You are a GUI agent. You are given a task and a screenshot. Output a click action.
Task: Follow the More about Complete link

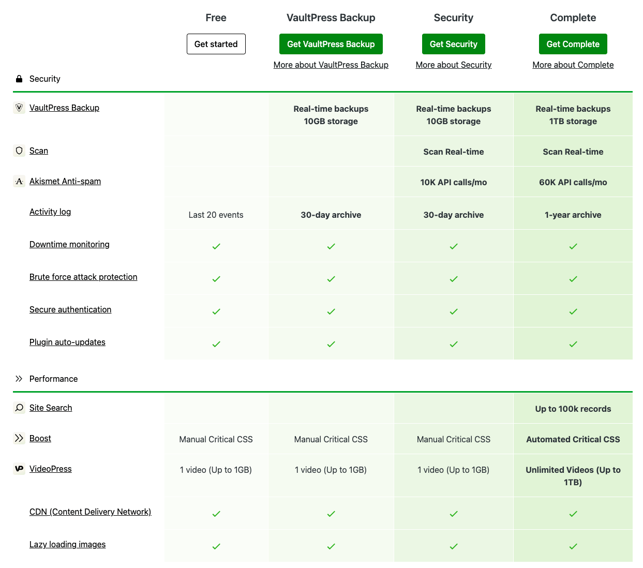[573, 65]
